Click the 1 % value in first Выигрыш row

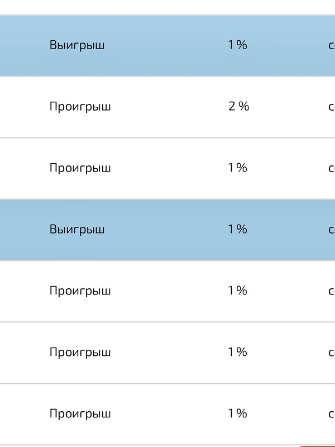(x=238, y=45)
